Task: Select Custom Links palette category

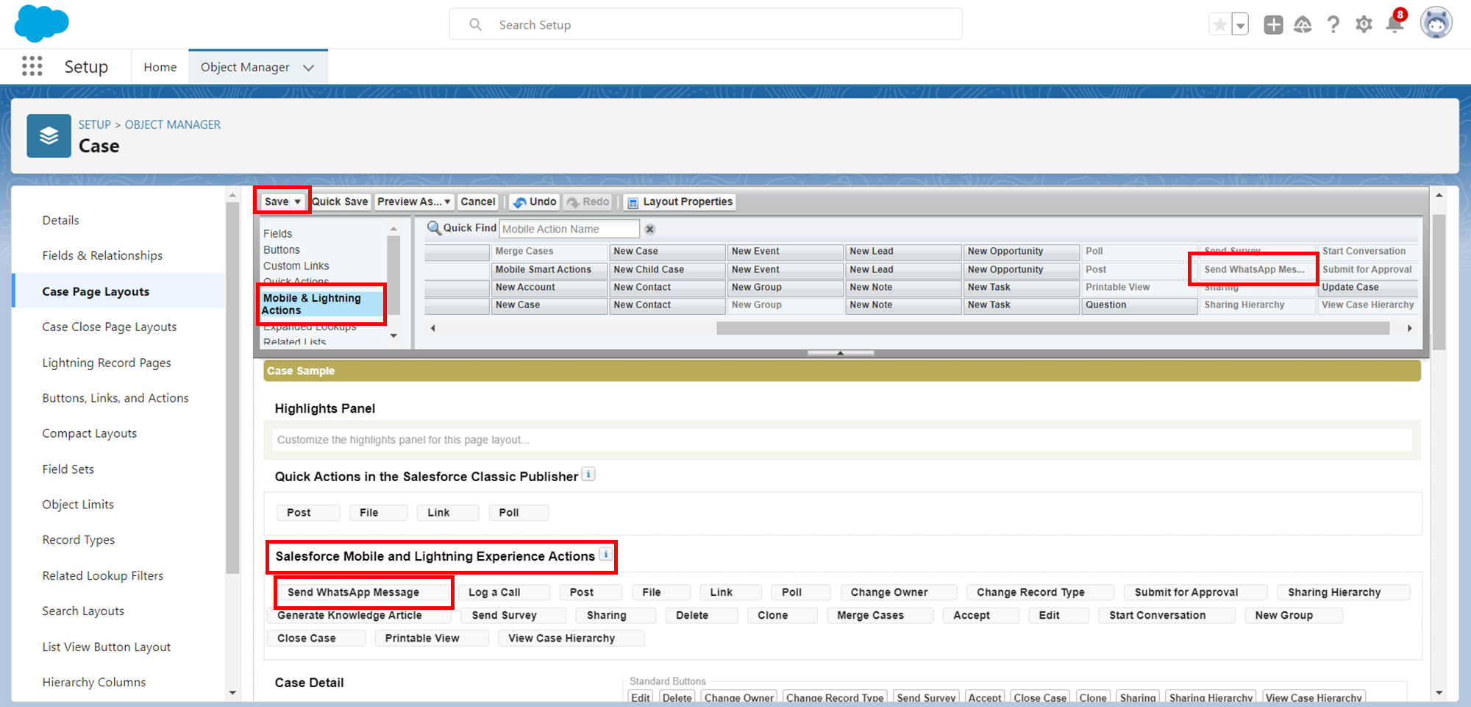Action: (x=296, y=266)
